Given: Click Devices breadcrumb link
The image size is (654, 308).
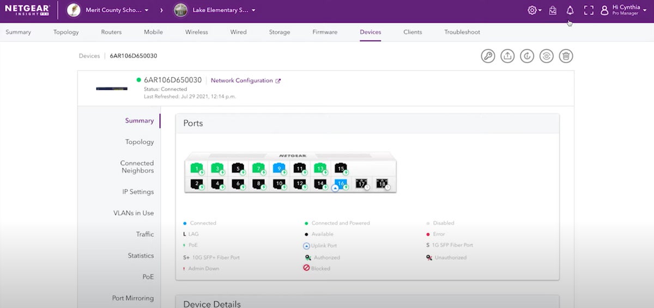Looking at the screenshot, I should [89, 56].
